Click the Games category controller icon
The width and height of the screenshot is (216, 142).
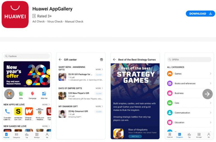pyautogui.click(x=170, y=74)
